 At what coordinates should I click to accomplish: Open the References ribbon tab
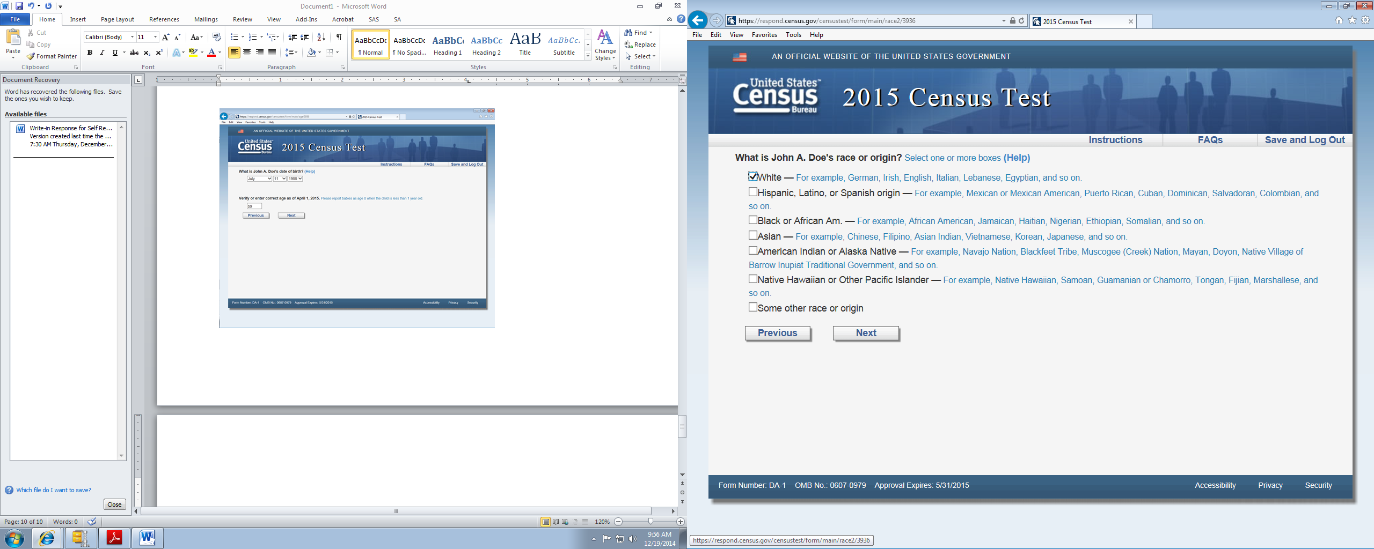(x=164, y=19)
